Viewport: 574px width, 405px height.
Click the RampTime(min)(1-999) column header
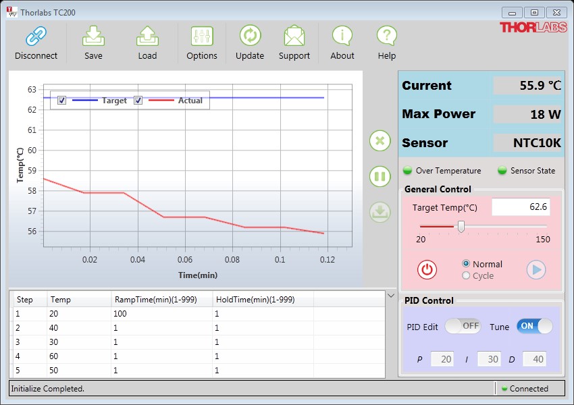click(162, 300)
